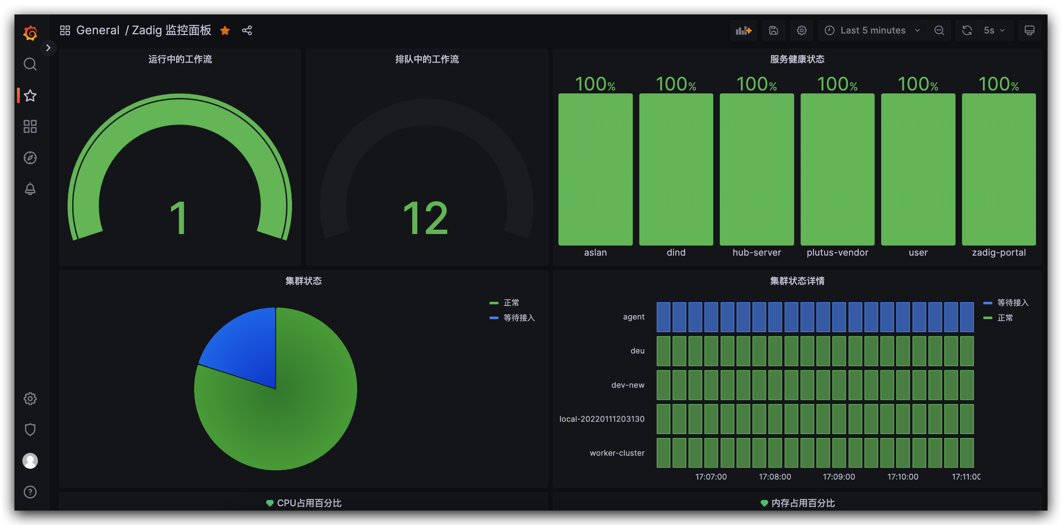Expand the sidebar with the chevron arrow
Image resolution: width=1062 pixels, height=525 pixels.
tap(48, 48)
